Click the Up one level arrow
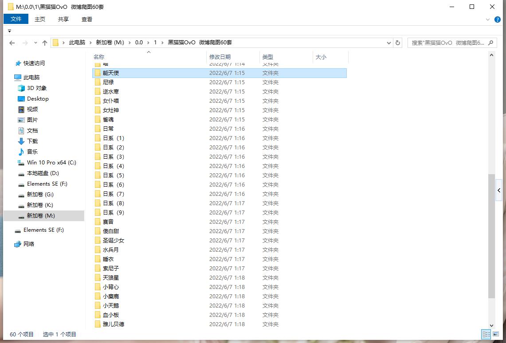 (44, 43)
